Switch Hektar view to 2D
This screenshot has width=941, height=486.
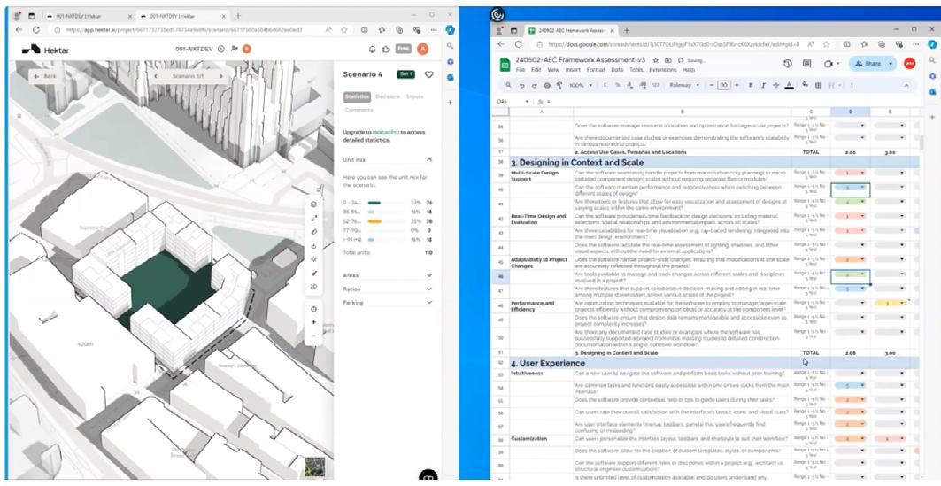pyautogui.click(x=313, y=287)
